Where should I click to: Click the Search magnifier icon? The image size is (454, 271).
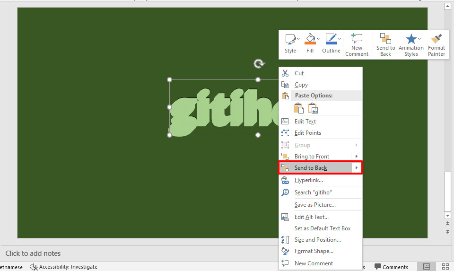pyautogui.click(x=285, y=192)
